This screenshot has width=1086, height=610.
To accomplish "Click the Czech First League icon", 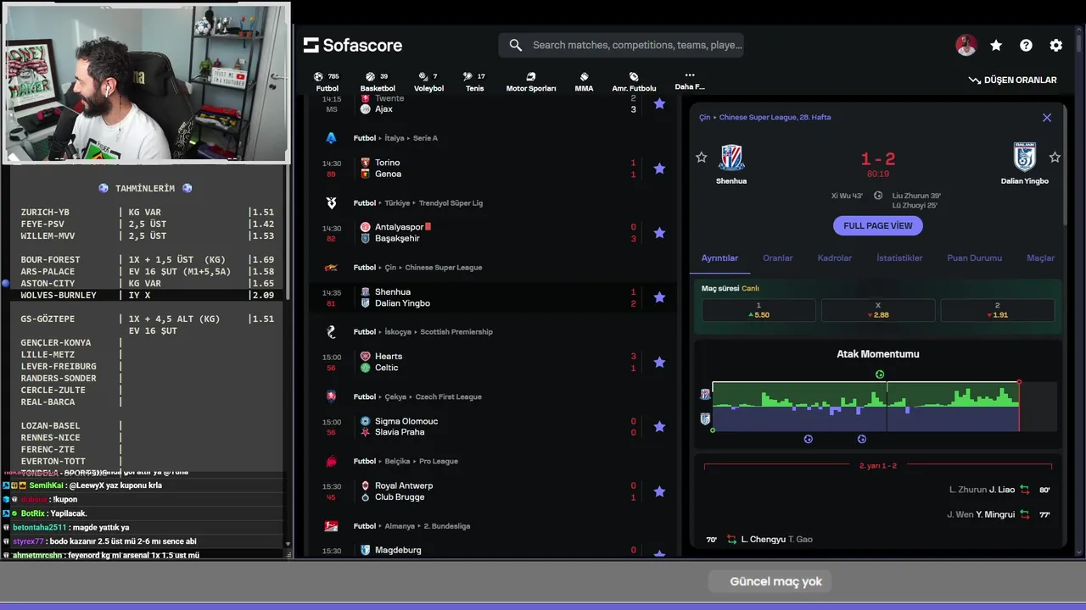I will point(331,396).
